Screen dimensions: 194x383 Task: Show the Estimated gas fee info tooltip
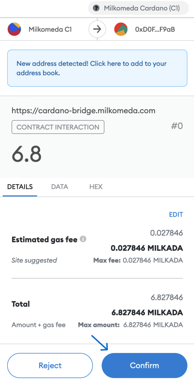tap(83, 239)
